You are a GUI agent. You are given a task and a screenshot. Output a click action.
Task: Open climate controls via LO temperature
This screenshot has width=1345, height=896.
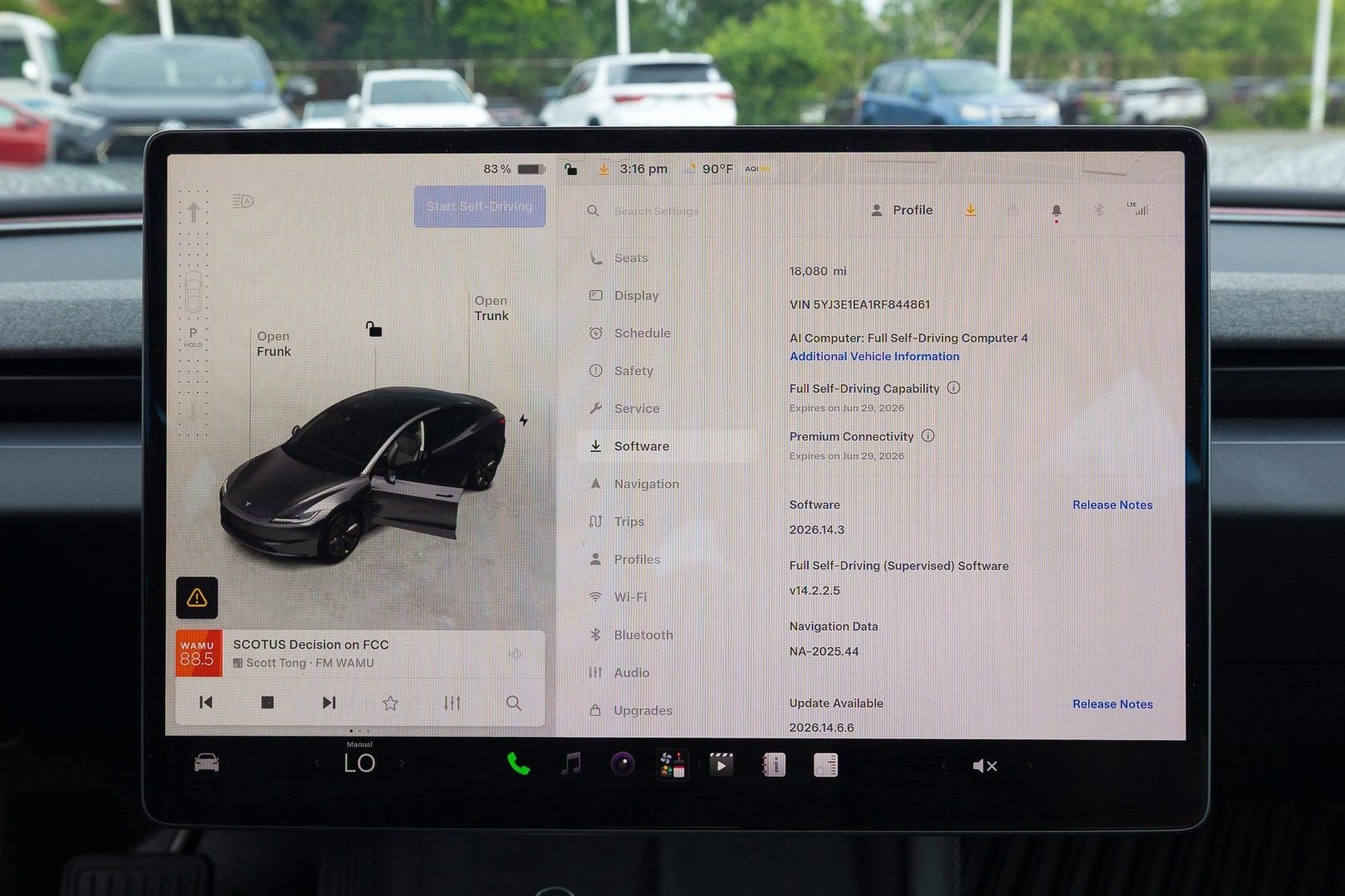(x=359, y=763)
